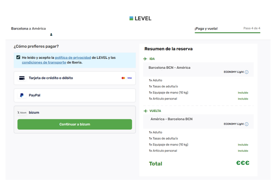This screenshot has width=276, height=191.
Task: Click the PayPal logo icon
Action: click(x=22, y=95)
